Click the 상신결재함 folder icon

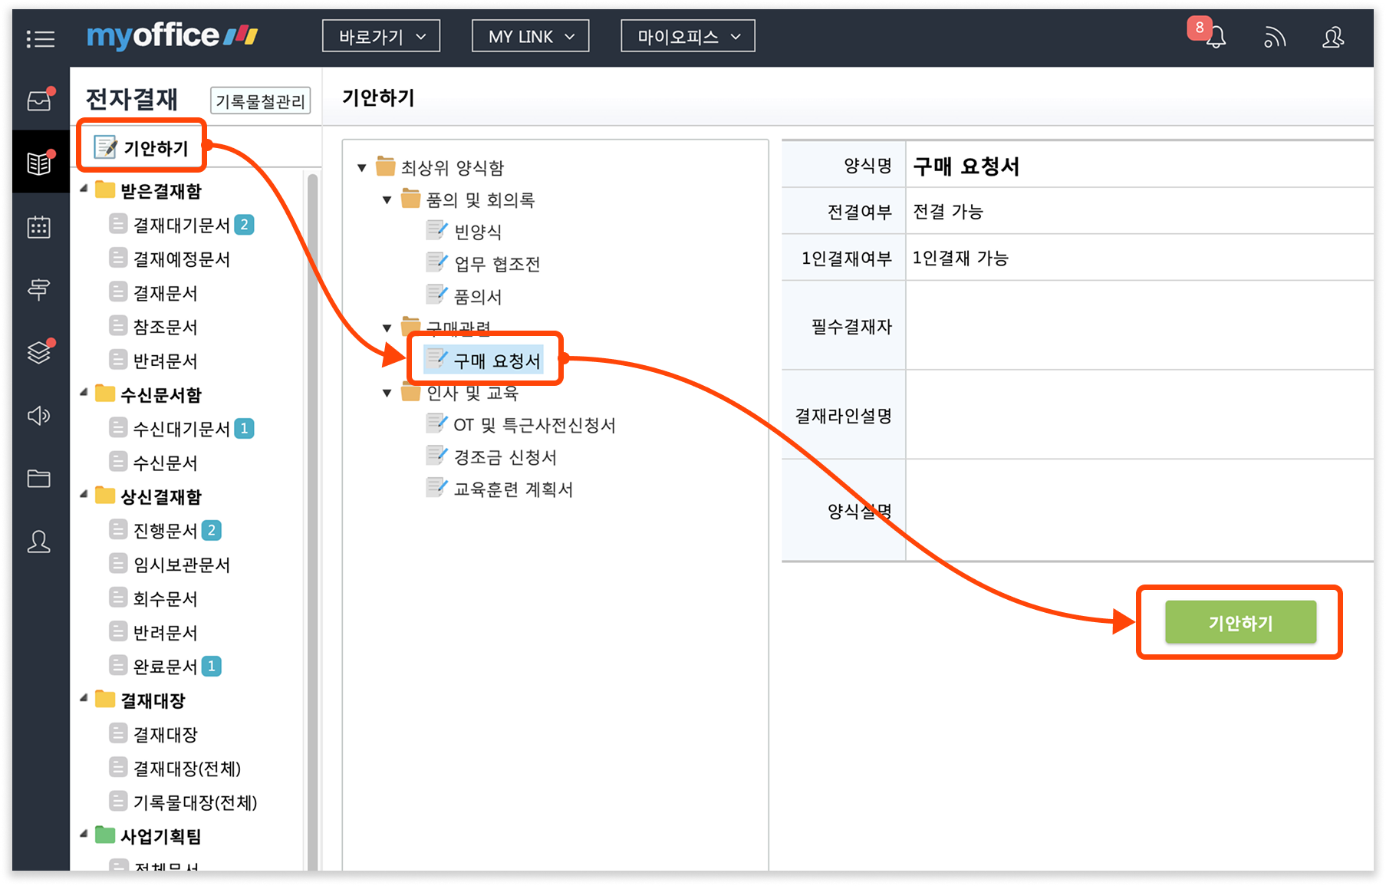[105, 496]
